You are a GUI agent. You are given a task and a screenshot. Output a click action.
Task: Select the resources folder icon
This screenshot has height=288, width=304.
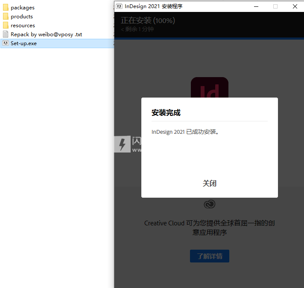pyautogui.click(x=6, y=25)
